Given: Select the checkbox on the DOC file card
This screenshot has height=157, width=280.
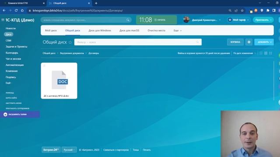Looking at the screenshot, I should pyautogui.click(x=44, y=66).
